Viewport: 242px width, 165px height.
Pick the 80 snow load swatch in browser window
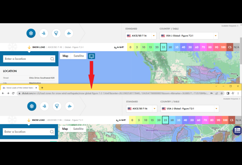(x=212, y=120)
